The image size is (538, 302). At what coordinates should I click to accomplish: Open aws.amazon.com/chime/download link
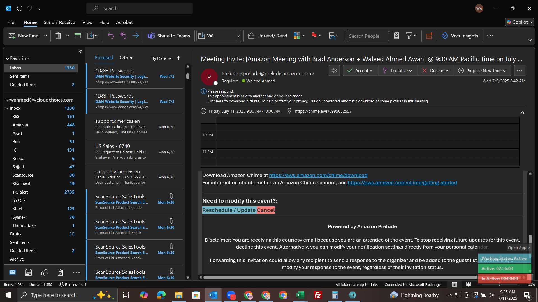(318, 175)
